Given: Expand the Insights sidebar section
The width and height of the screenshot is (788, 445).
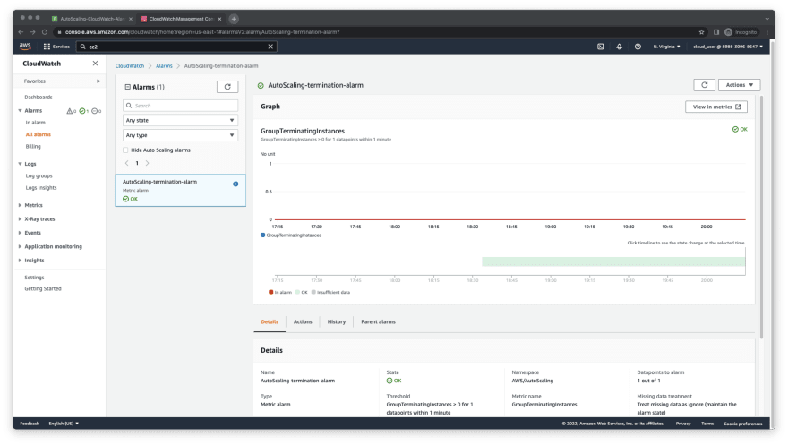Looking at the screenshot, I should pyautogui.click(x=20, y=261).
